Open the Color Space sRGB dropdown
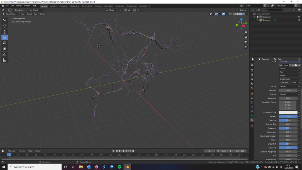 tap(295, 83)
